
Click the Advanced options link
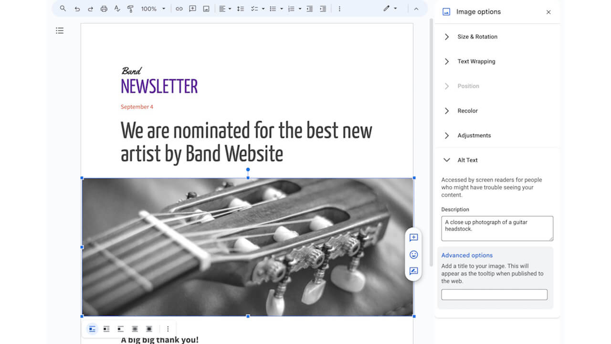pyautogui.click(x=467, y=255)
